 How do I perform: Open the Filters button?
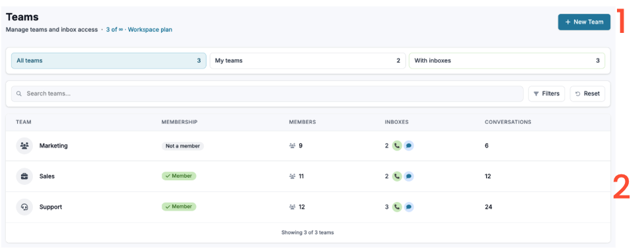[x=547, y=93]
